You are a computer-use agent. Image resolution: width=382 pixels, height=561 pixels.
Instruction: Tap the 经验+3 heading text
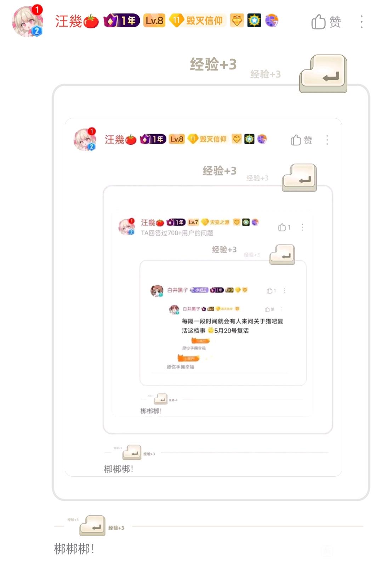pos(213,64)
